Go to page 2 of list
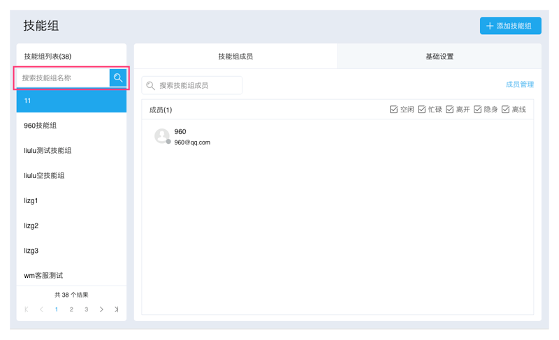Viewport: 559px width, 340px height. (x=71, y=309)
